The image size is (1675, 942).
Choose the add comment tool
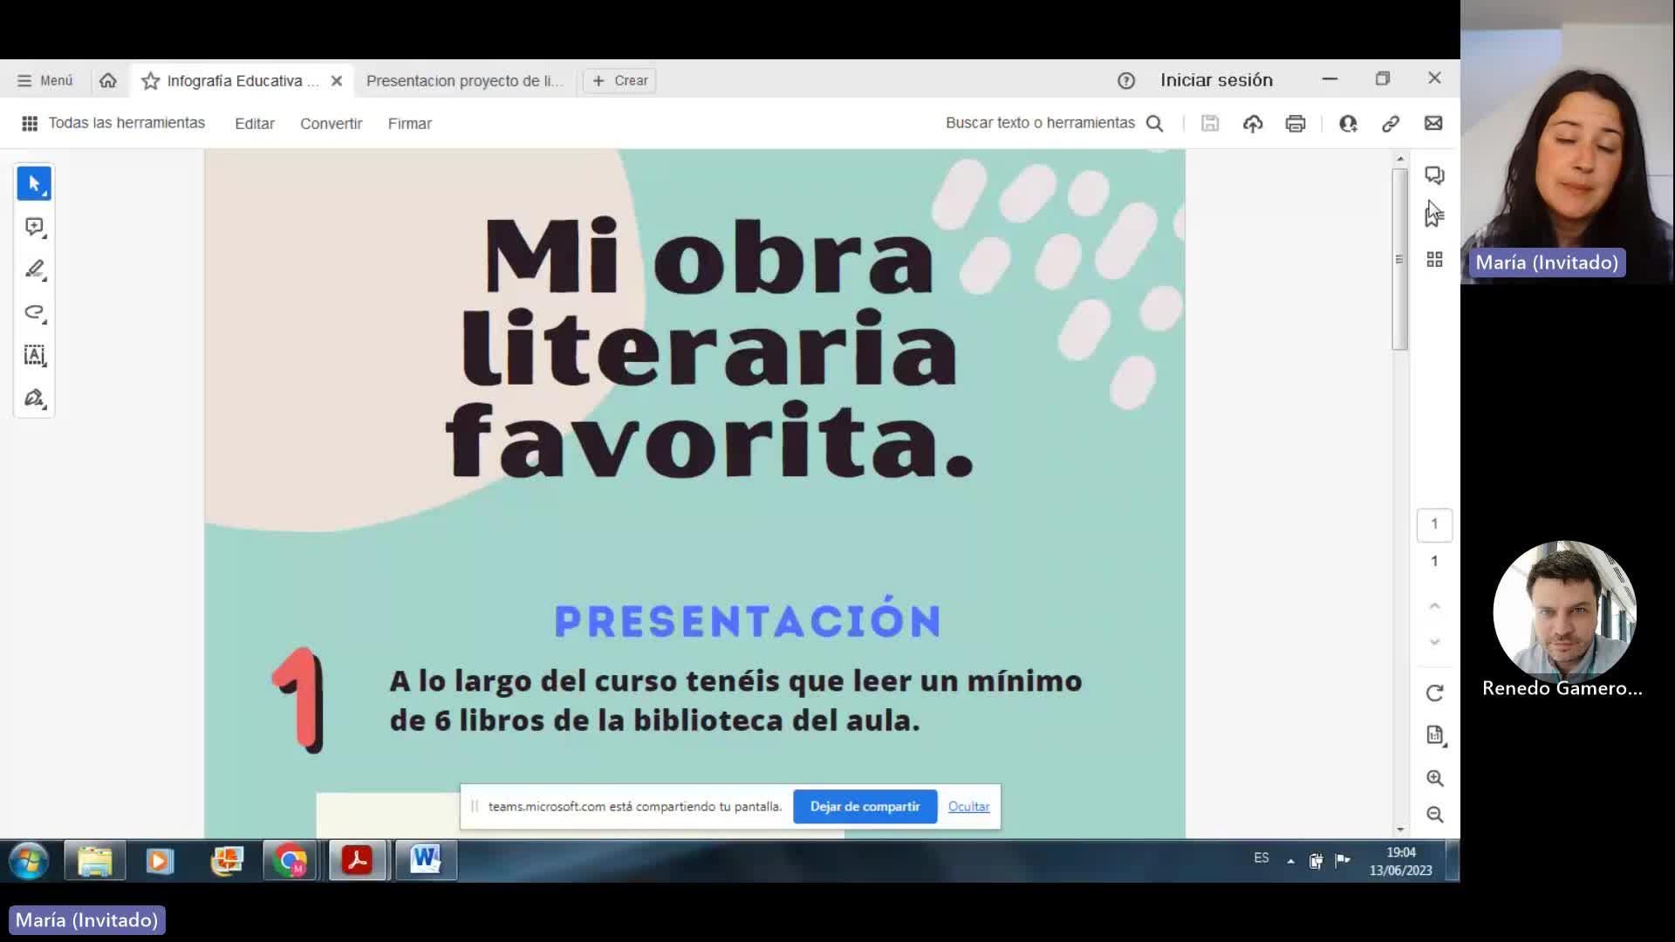click(x=34, y=227)
